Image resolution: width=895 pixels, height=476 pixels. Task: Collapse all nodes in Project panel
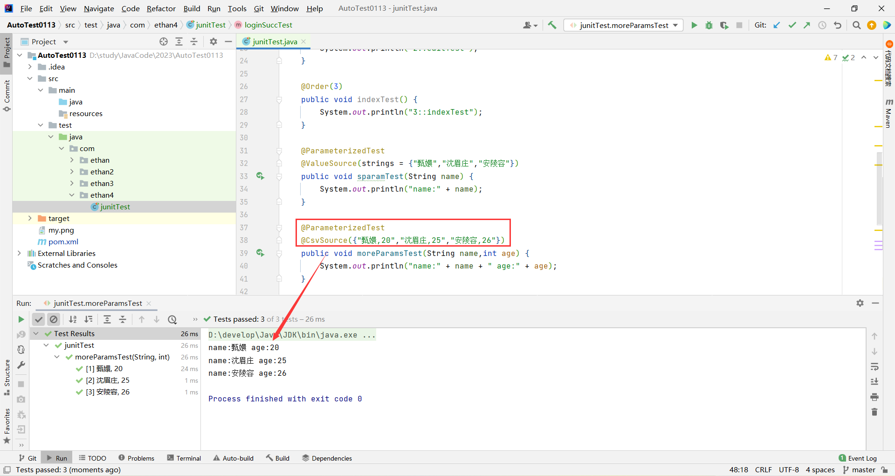click(194, 41)
